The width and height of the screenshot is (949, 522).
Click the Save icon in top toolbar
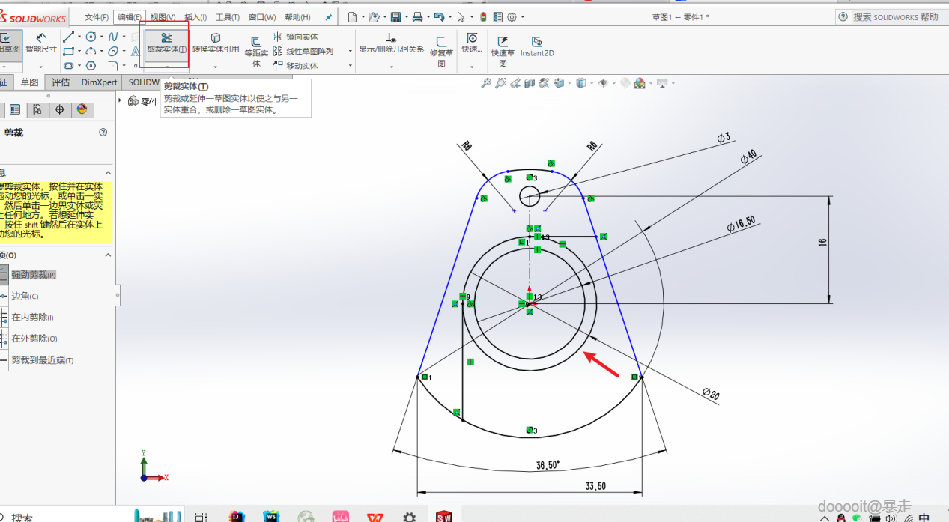395,17
